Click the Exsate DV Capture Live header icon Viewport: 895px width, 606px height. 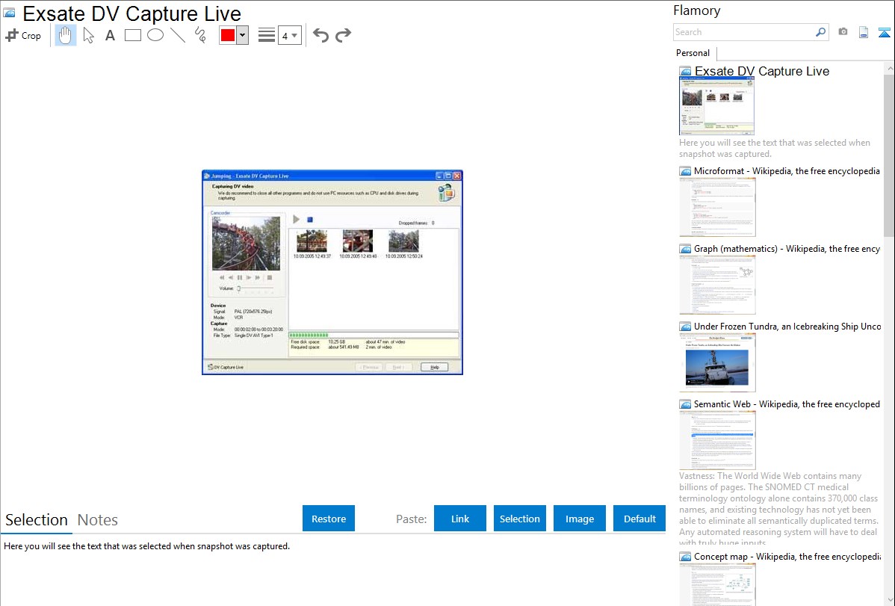click(x=9, y=13)
